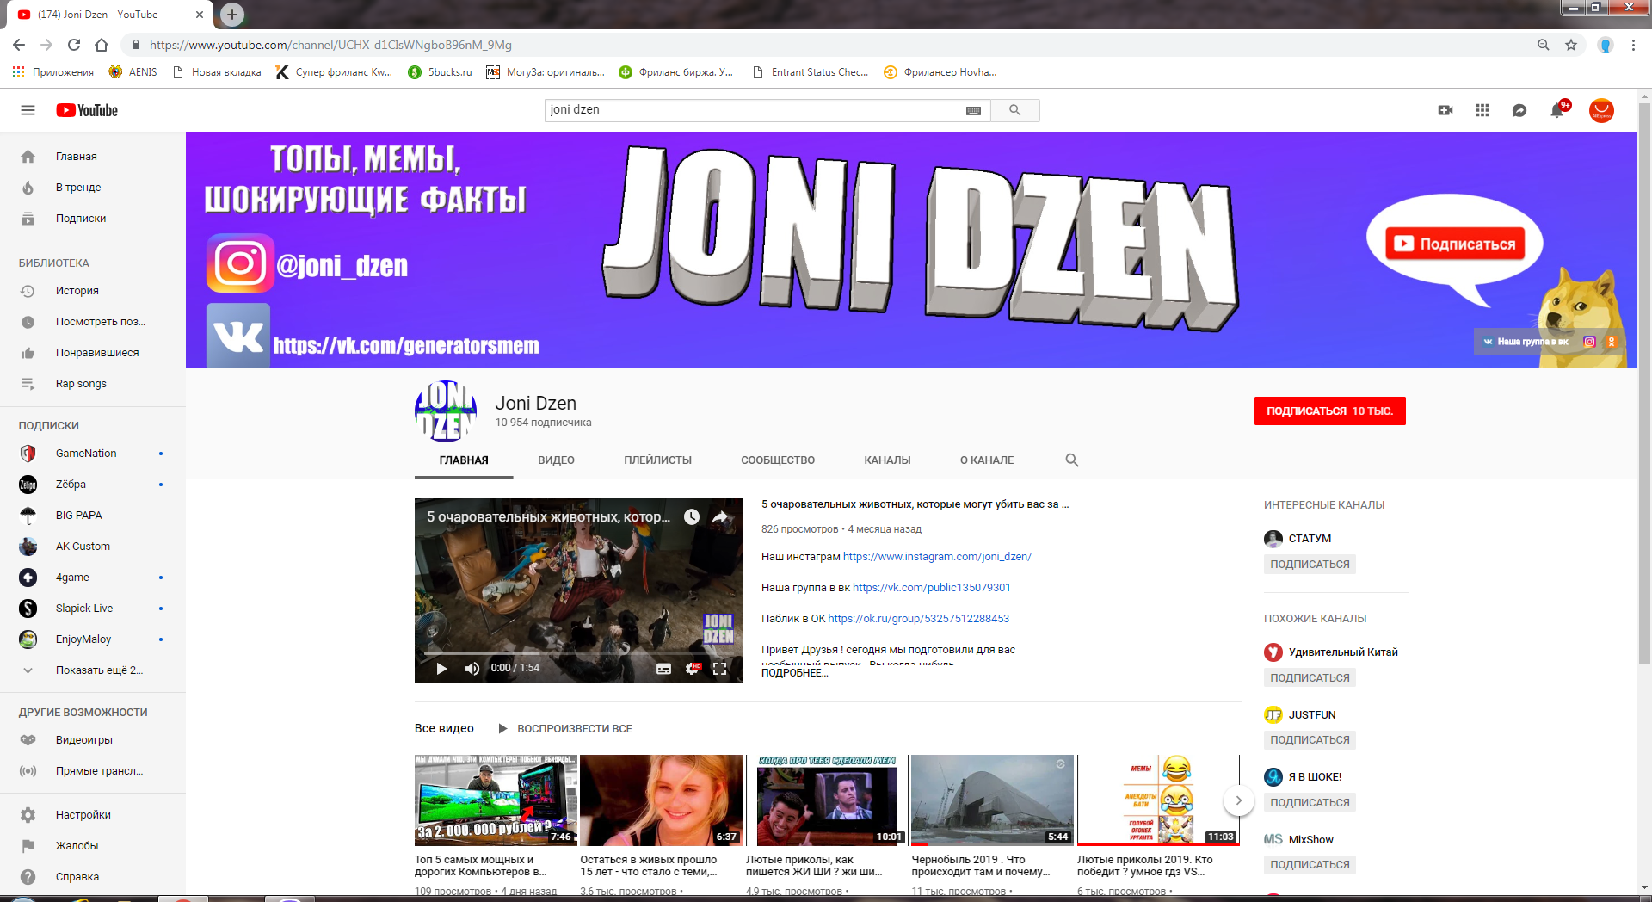1652x902 pixels.
Task: Open the YouTube hamburger guide menu
Action: pos(28,110)
